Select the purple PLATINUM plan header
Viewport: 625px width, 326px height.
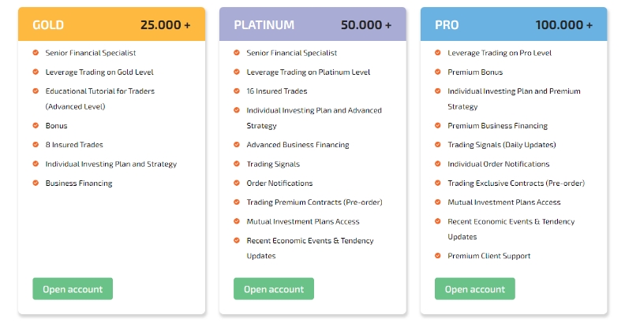click(x=312, y=24)
